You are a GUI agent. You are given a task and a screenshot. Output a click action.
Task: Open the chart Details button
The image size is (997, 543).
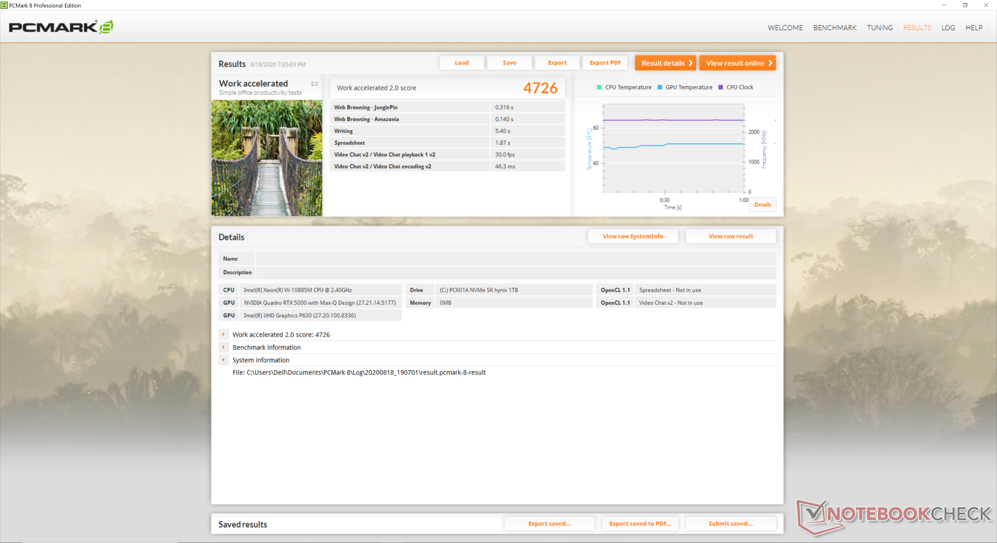762,205
